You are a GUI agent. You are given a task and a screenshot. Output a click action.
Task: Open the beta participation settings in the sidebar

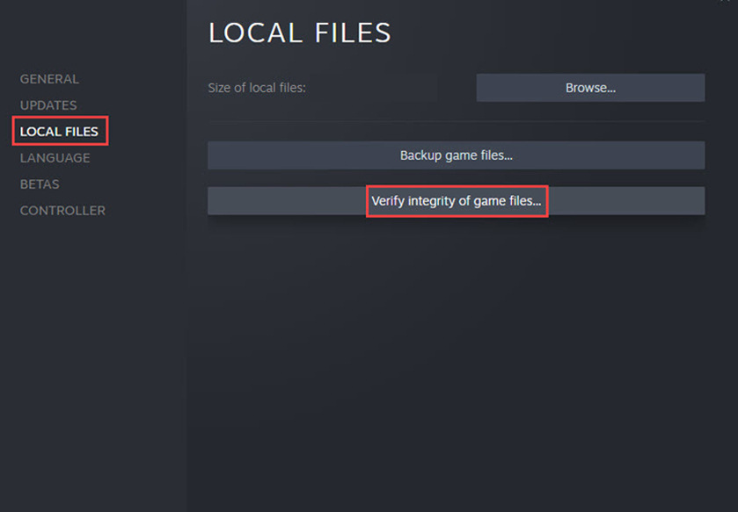coord(40,184)
